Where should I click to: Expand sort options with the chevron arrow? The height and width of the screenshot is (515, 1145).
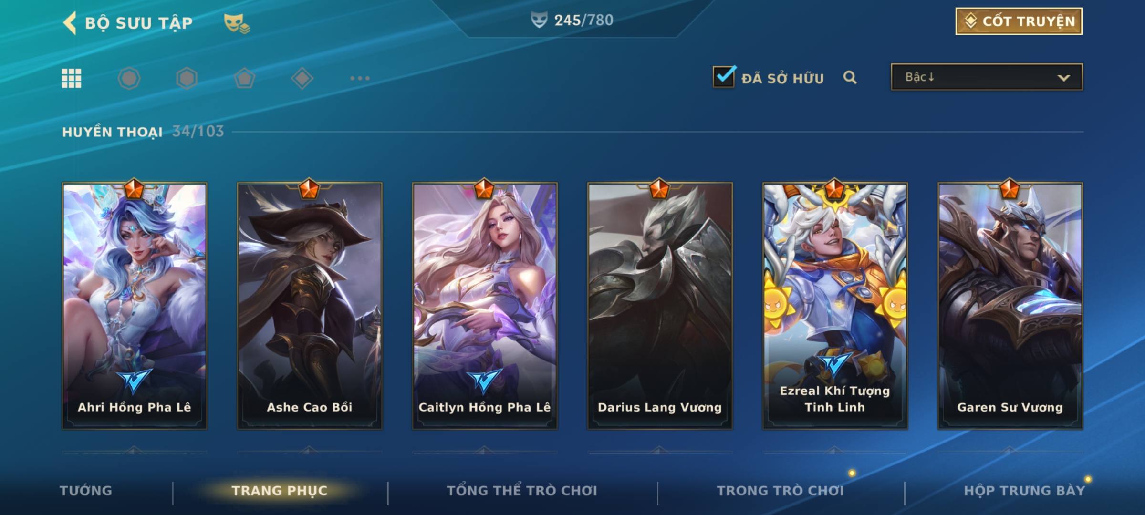click(1063, 78)
